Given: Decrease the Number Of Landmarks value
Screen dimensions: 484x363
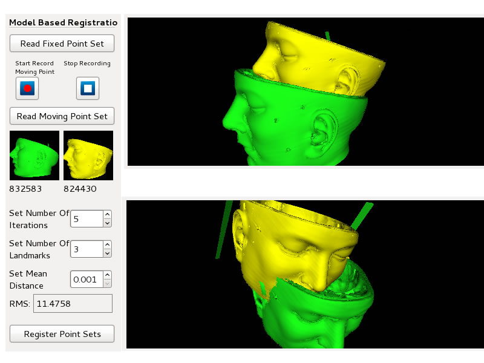Looking at the screenshot, I should (x=108, y=253).
